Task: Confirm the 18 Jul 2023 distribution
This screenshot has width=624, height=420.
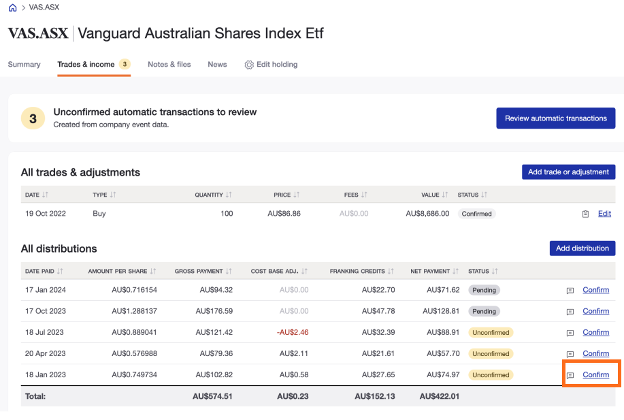Action: pos(595,332)
